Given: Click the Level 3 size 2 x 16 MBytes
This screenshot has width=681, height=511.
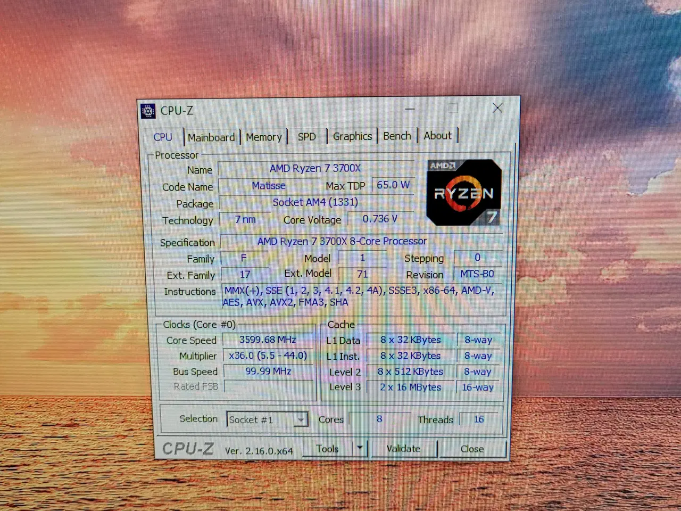Looking at the screenshot, I should coord(410,387).
